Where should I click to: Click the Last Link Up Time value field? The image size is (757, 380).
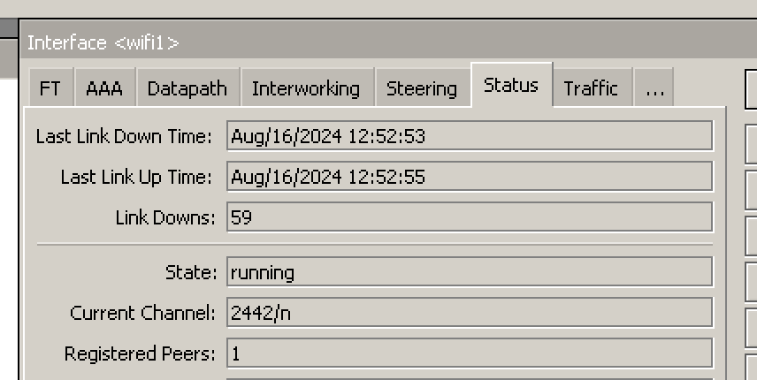470,177
